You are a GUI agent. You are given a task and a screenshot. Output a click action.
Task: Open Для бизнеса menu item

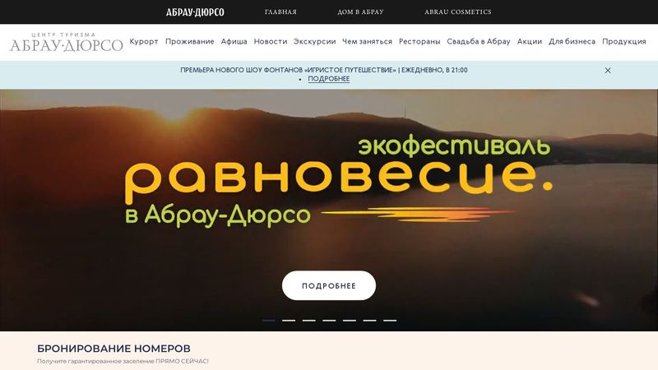click(x=572, y=42)
